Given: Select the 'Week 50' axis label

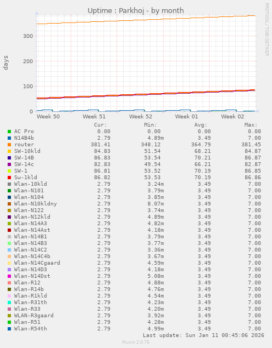Looking at the screenshot, I should [x=48, y=117].
